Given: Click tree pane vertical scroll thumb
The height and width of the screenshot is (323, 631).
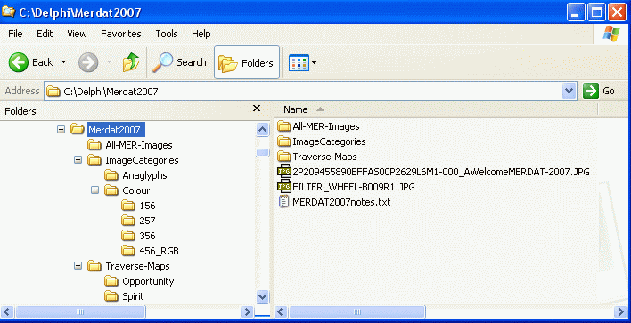Looking at the screenshot, I should tap(262, 153).
